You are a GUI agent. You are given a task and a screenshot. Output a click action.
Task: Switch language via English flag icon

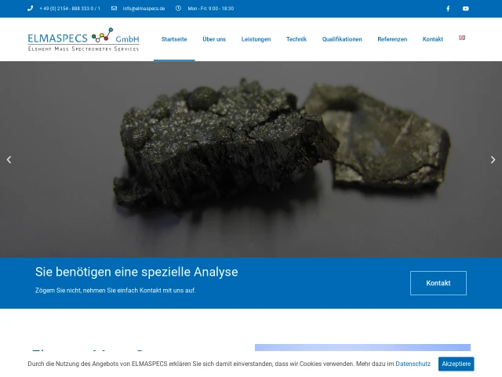pos(462,38)
